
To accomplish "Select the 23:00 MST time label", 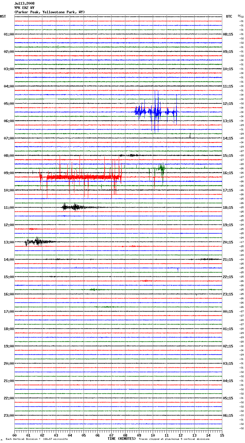I will point(9,416).
